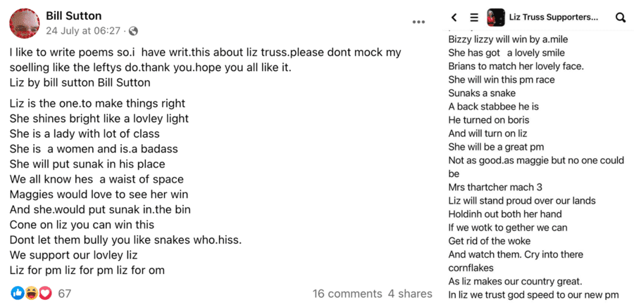Viewport: 634px width, 307px height.
Task: Open the Liz Truss Supporters group title
Action: (552, 18)
